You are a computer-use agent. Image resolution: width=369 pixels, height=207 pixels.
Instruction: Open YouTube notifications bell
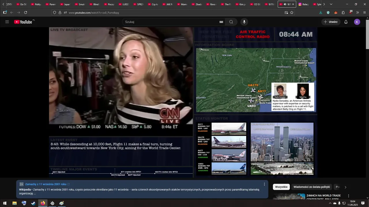coord(346,22)
